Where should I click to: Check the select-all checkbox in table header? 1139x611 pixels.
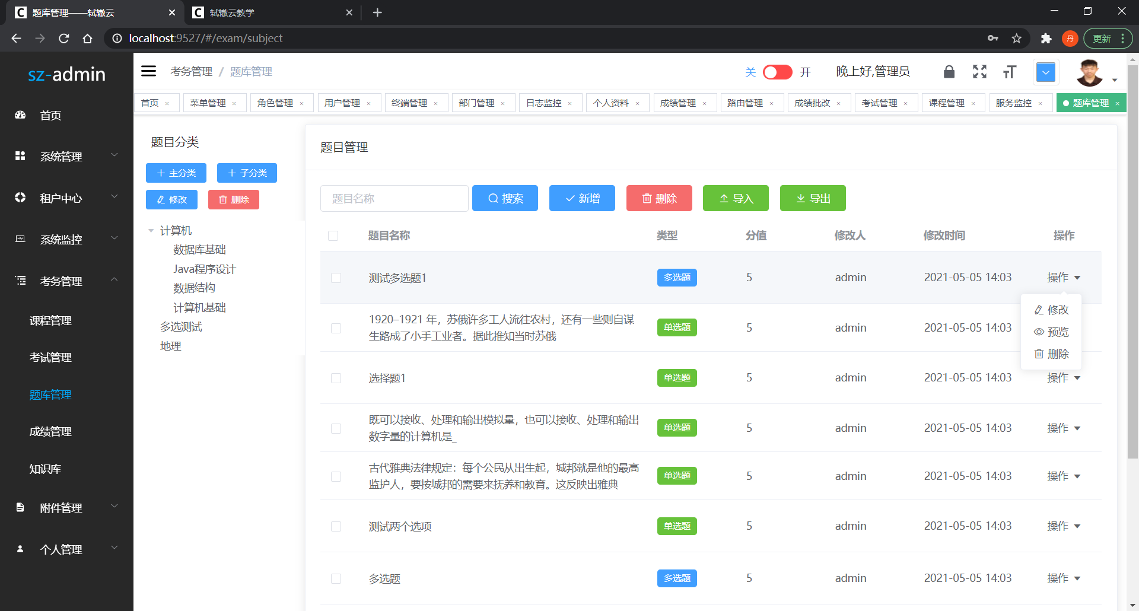333,236
